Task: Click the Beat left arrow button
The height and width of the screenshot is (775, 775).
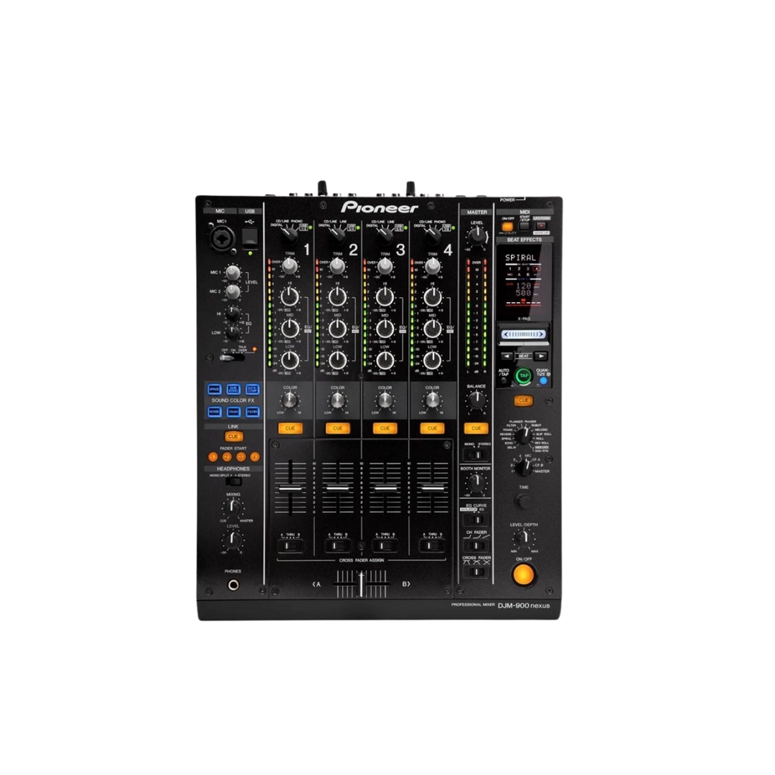Action: [x=507, y=356]
